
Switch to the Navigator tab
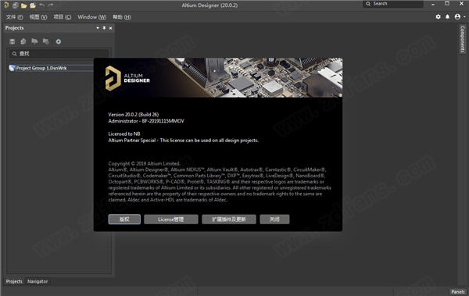(38, 281)
